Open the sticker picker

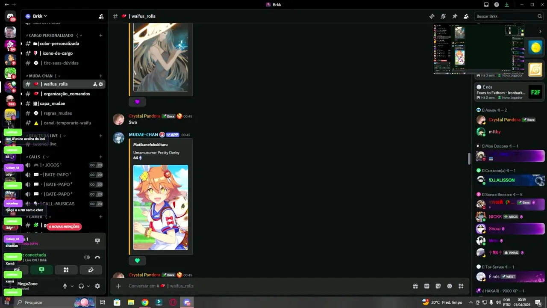pyautogui.click(x=438, y=286)
